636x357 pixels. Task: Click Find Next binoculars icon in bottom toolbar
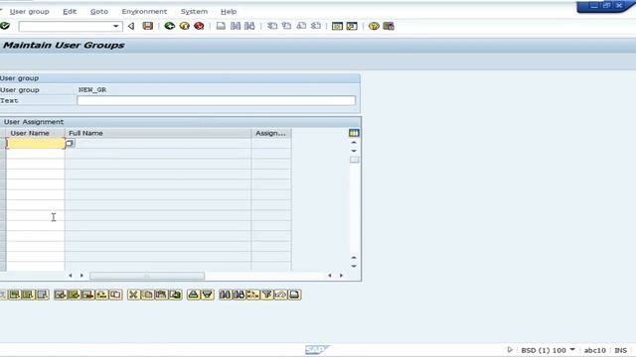238,295
